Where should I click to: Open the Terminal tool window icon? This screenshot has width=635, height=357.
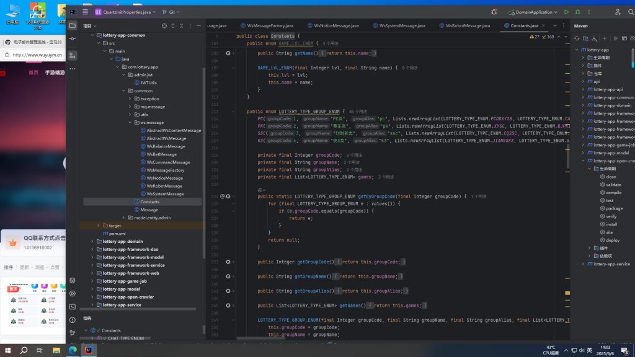coord(73,307)
